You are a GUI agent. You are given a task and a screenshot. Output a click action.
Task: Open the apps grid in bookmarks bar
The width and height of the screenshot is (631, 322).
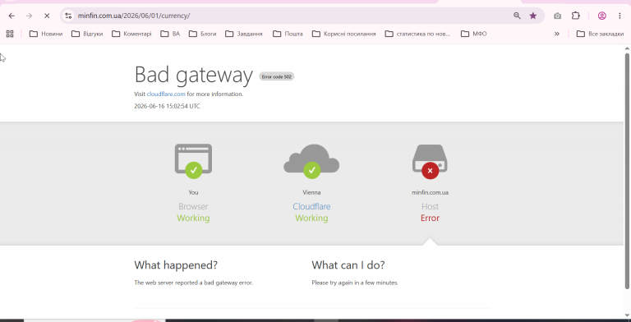coord(10,34)
